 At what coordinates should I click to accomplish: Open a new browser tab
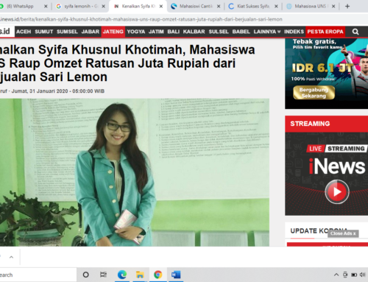pyautogui.click(x=347, y=7)
